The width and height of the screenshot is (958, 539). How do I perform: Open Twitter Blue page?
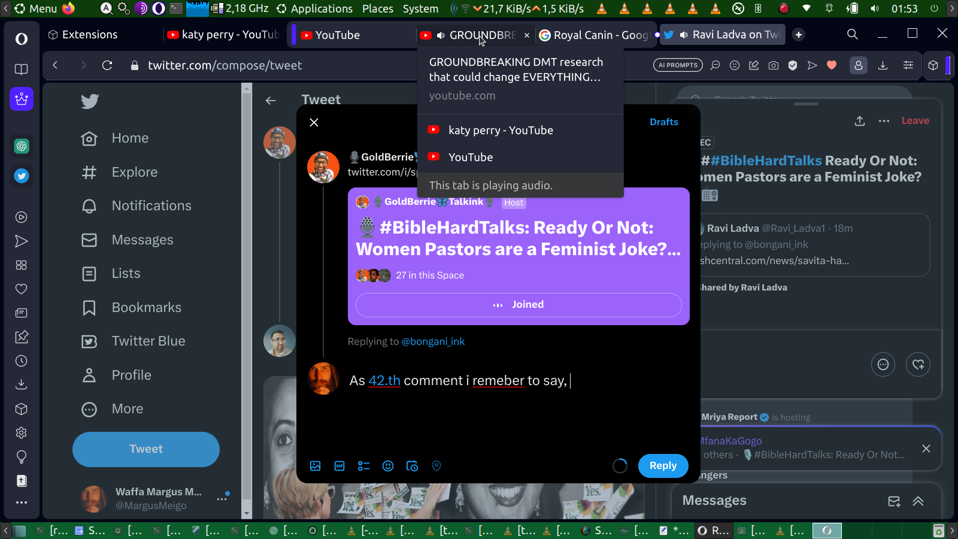(134, 341)
